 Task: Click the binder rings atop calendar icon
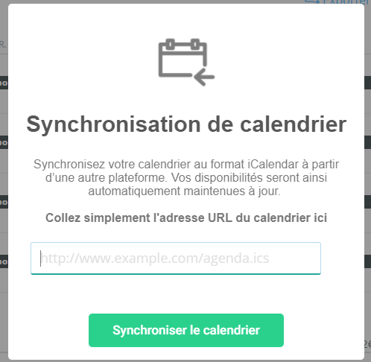pyautogui.click(x=183, y=44)
